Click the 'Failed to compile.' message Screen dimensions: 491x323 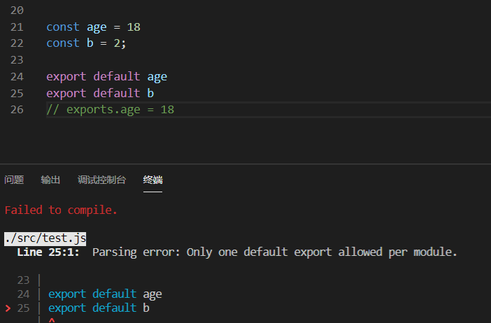point(61,210)
